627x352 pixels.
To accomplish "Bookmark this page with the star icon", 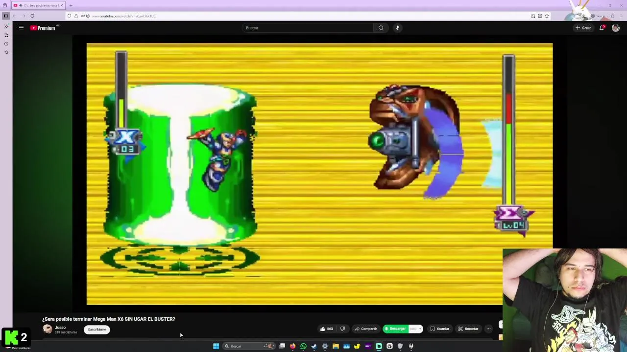I will (547, 16).
